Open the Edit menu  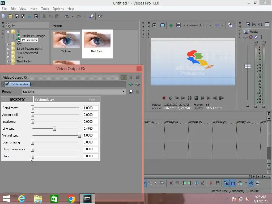[x=13, y=9]
